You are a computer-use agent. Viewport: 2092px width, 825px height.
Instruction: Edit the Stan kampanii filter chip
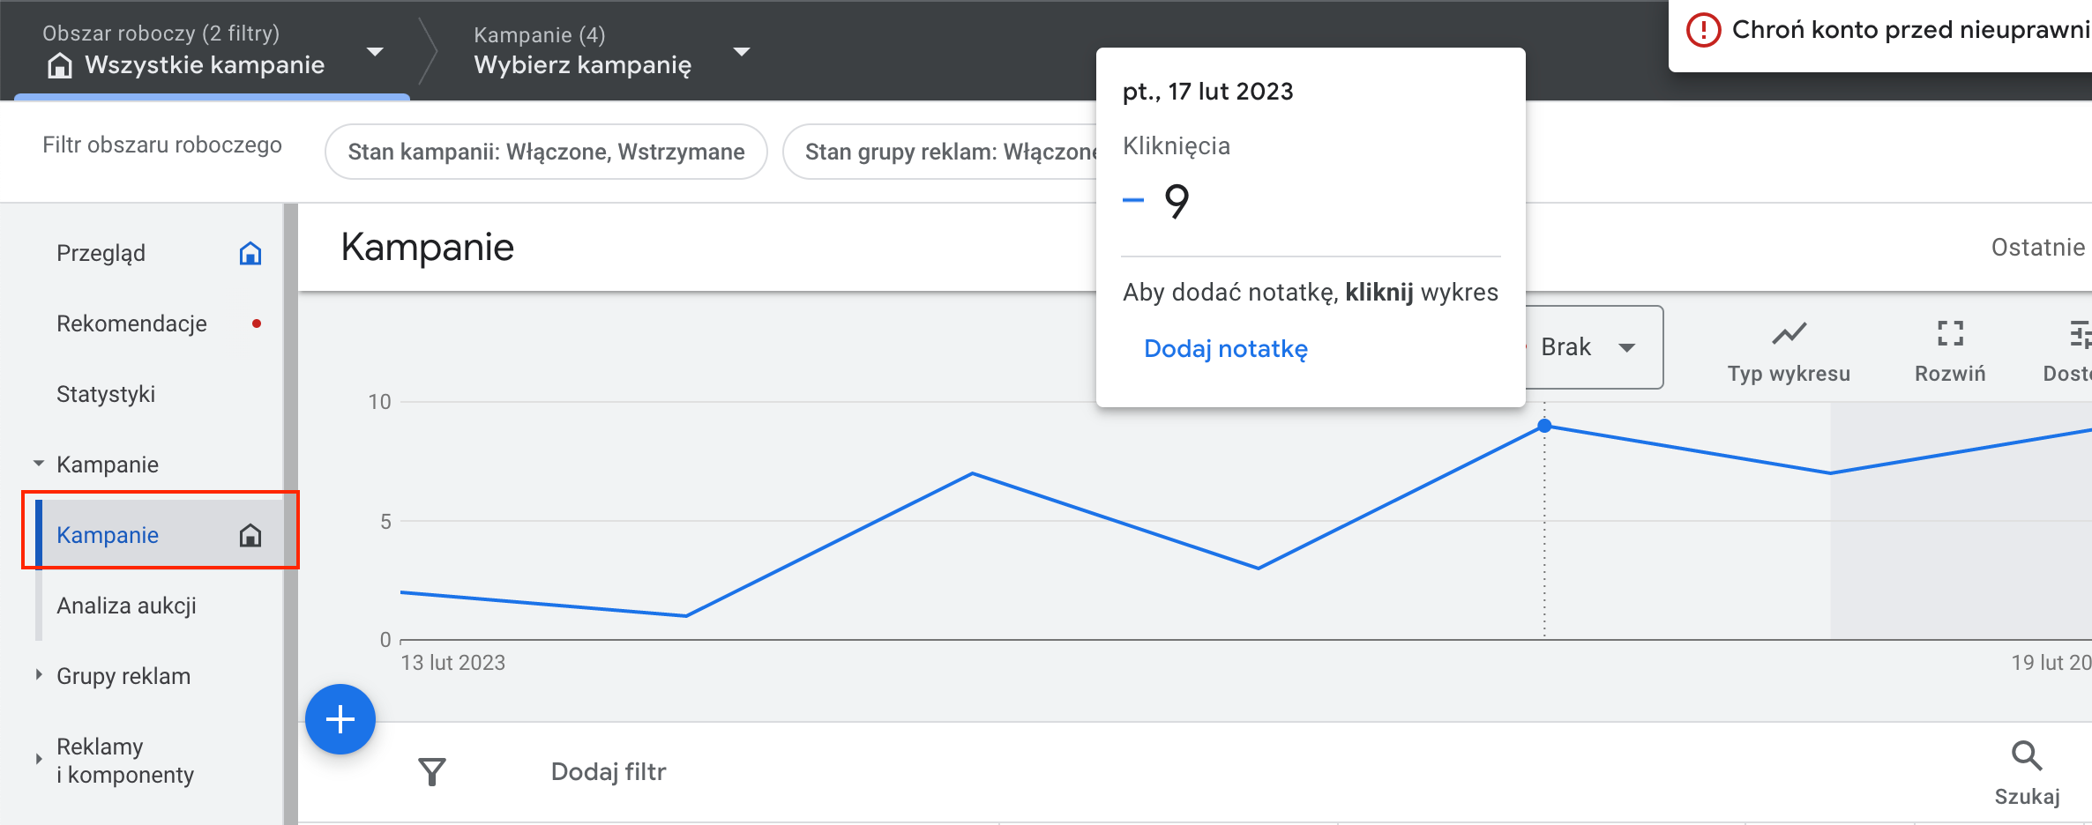click(546, 151)
